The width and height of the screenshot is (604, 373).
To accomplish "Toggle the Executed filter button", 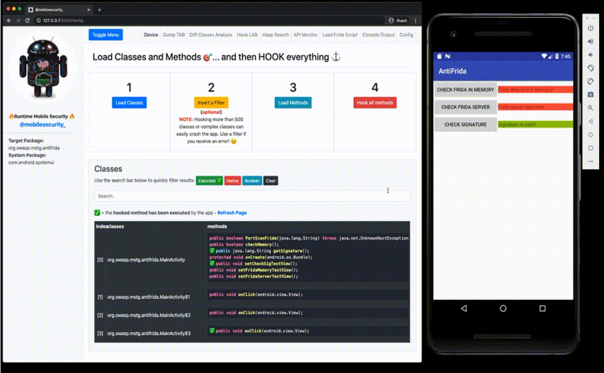I will click(x=209, y=181).
